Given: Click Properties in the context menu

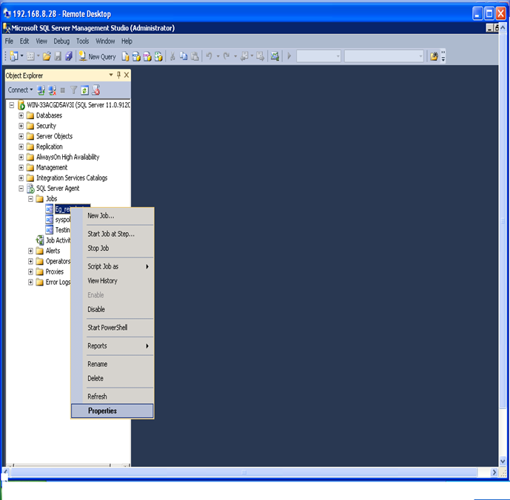Looking at the screenshot, I should tap(113, 411).
